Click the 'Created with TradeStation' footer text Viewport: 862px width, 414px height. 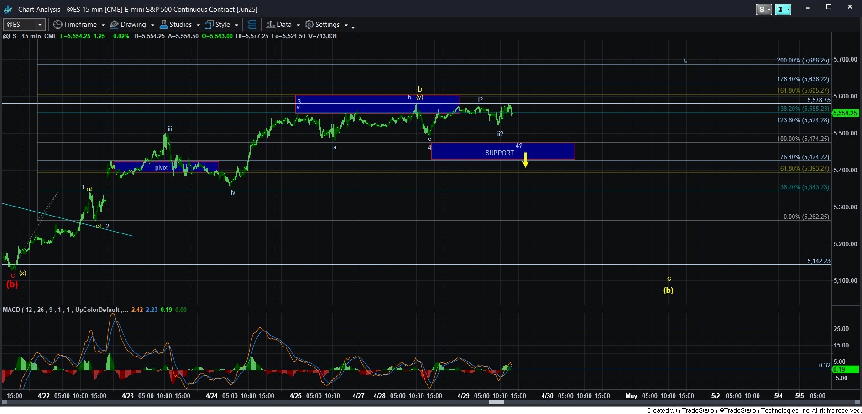[754, 410]
